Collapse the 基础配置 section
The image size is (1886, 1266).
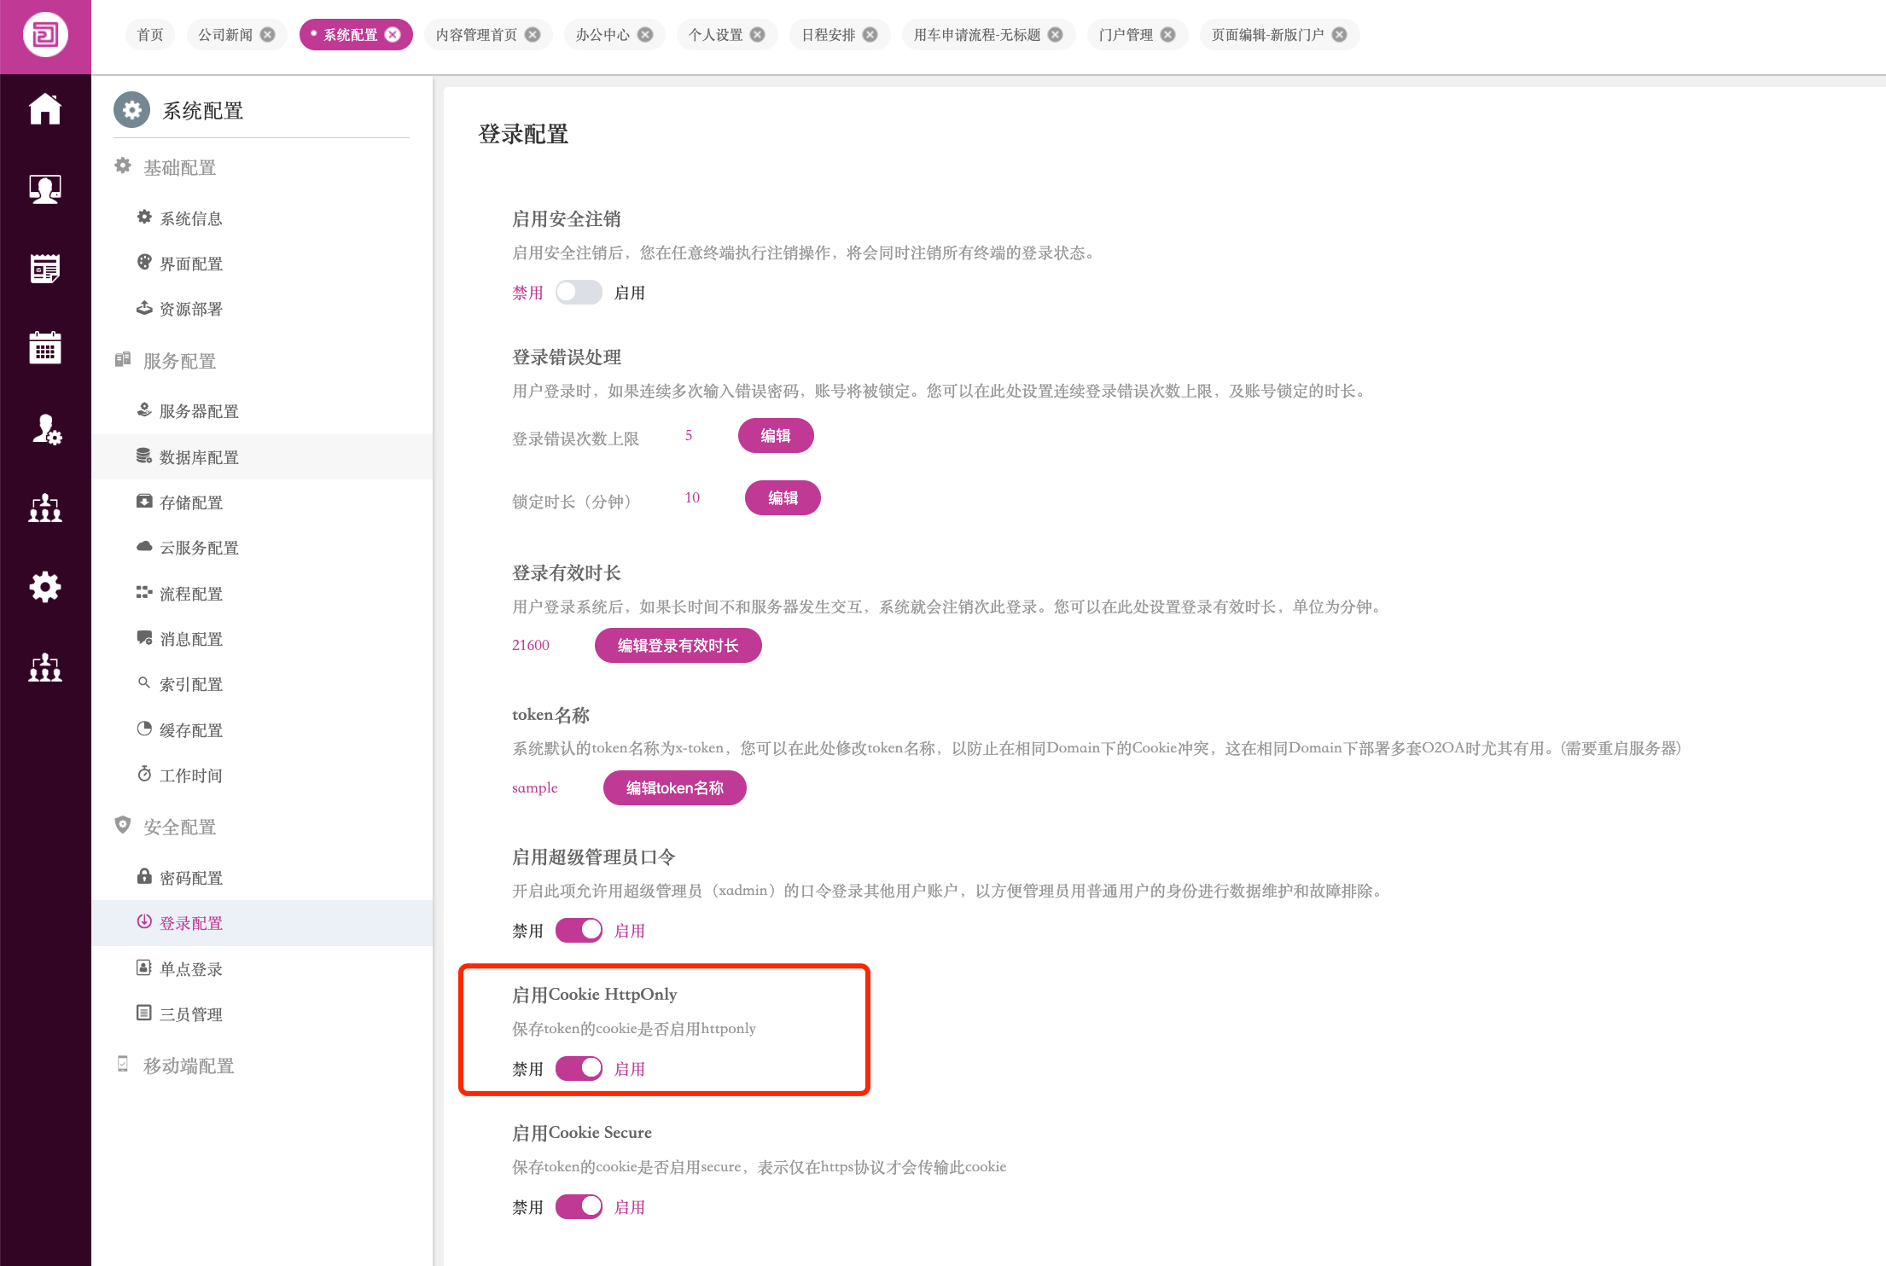point(179,168)
